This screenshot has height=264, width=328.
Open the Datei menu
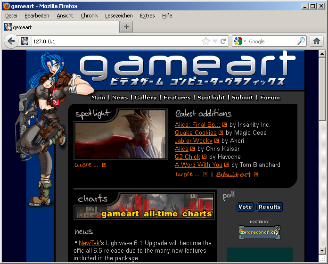coord(11,16)
